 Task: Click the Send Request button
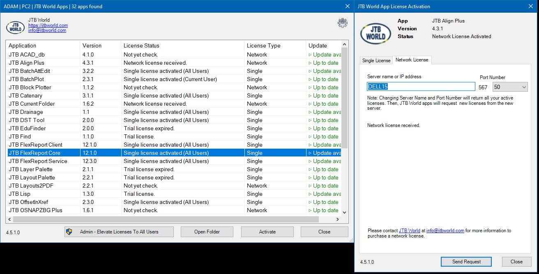466,262
